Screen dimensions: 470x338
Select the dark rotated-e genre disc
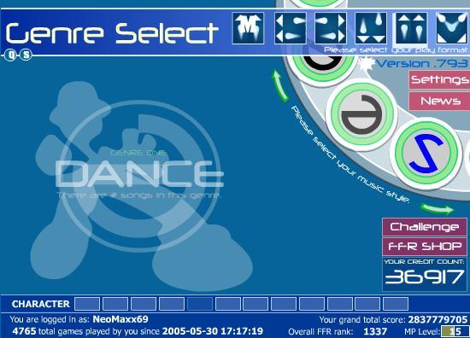tap(362, 114)
